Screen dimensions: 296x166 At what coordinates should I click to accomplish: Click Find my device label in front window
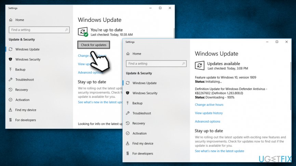(x=143, y=144)
